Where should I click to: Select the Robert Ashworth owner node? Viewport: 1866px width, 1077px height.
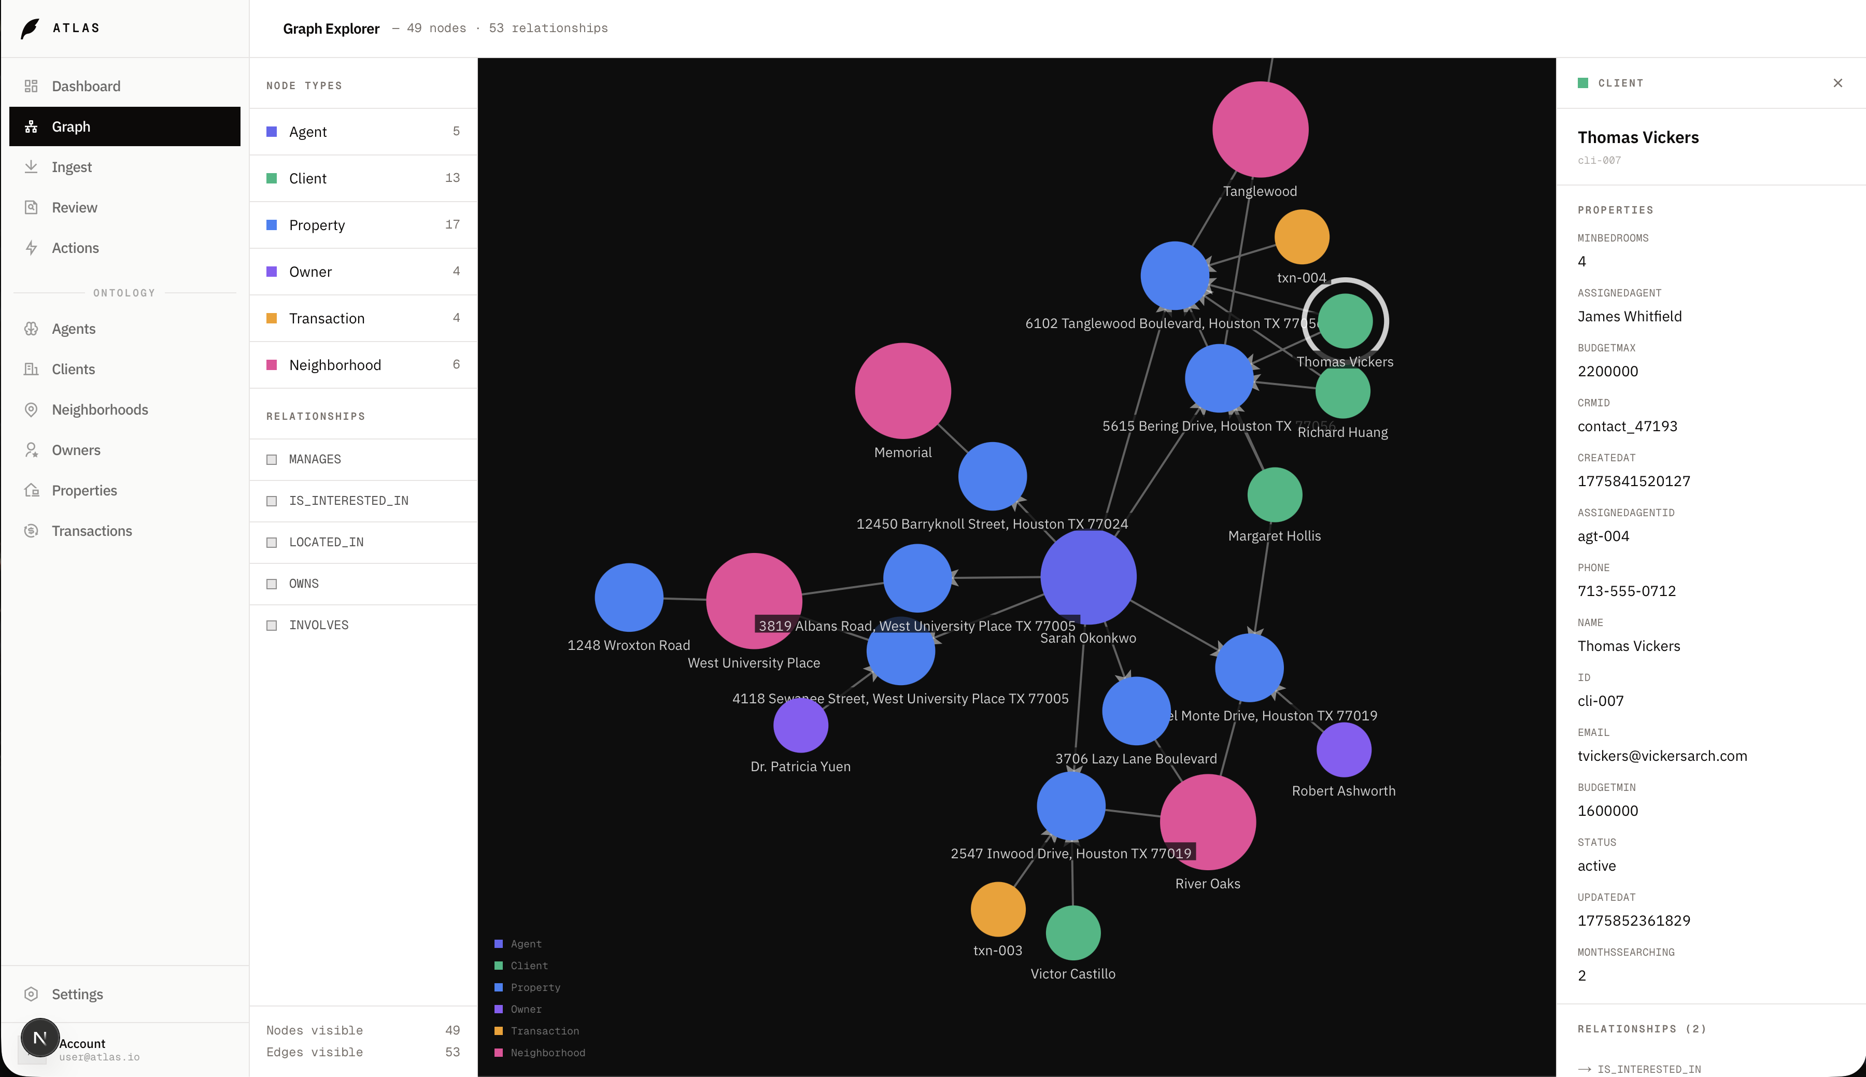click(x=1344, y=750)
